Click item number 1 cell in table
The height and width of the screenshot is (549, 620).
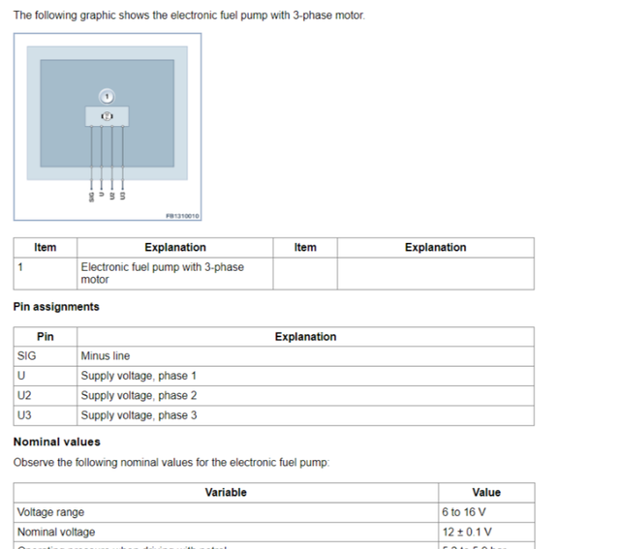(x=46, y=273)
